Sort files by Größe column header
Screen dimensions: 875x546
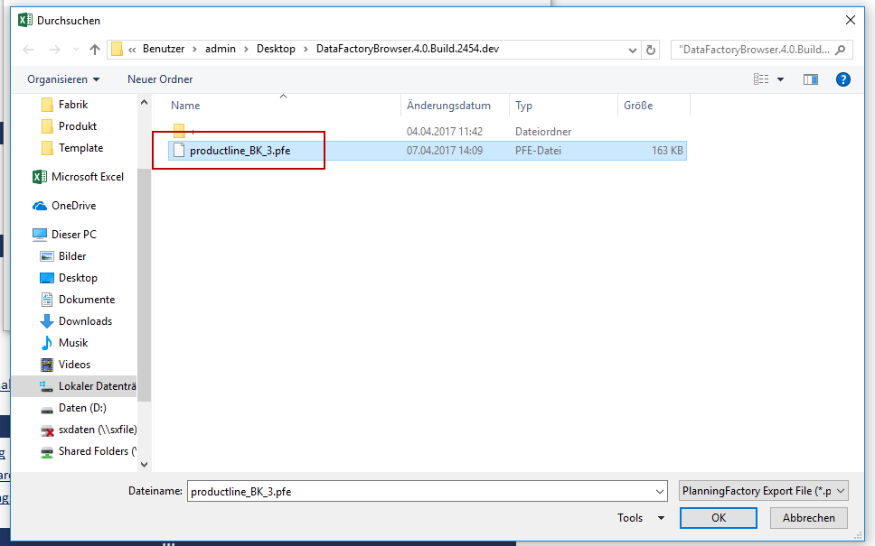[638, 106]
